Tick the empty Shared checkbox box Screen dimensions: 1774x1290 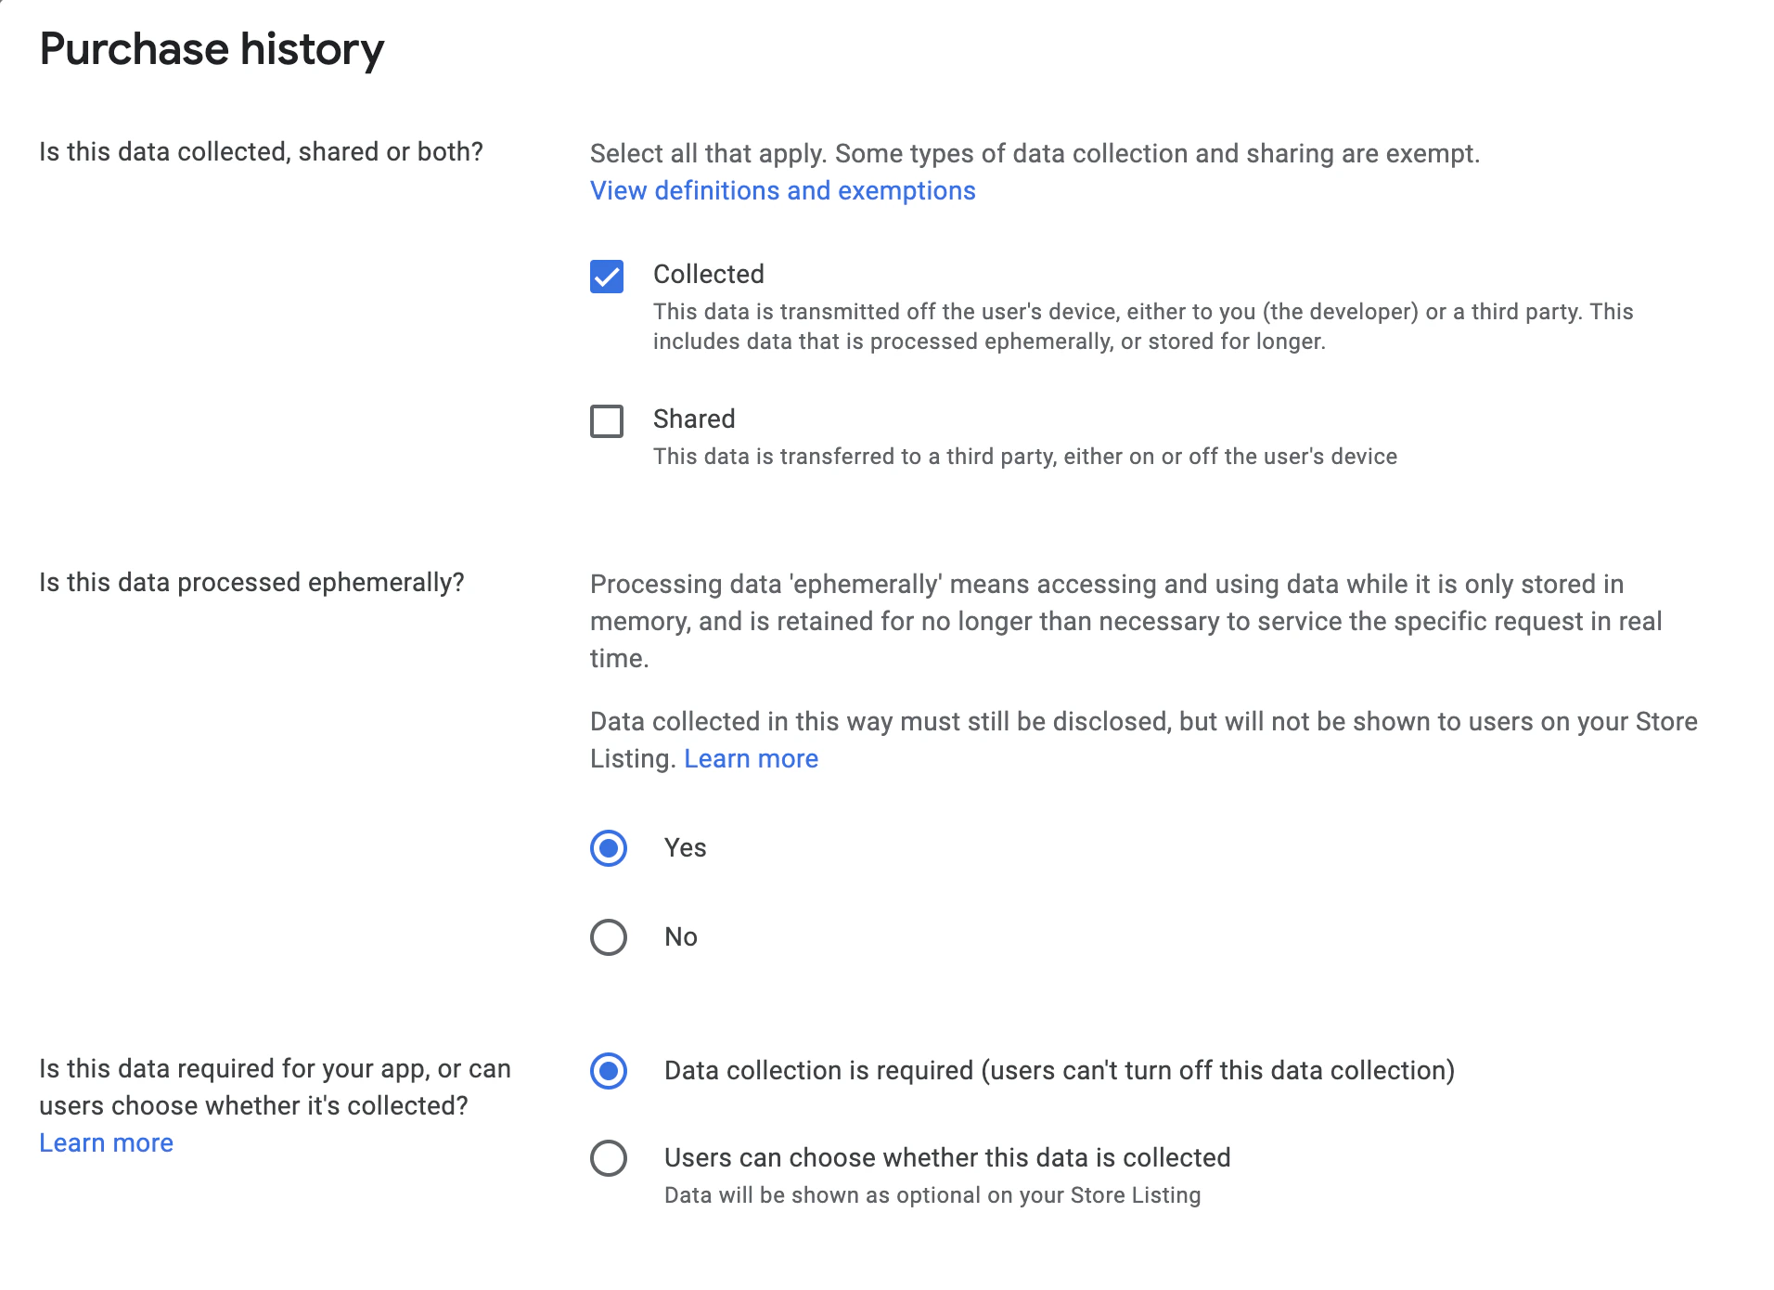point(607,421)
